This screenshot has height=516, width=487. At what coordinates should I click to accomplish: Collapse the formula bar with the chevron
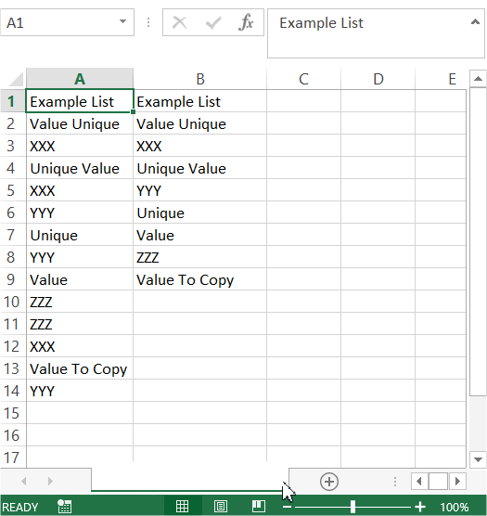pyautogui.click(x=475, y=21)
